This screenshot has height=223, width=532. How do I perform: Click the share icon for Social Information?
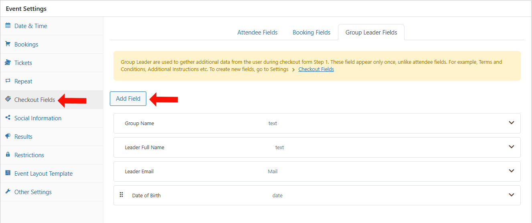[x=8, y=118]
